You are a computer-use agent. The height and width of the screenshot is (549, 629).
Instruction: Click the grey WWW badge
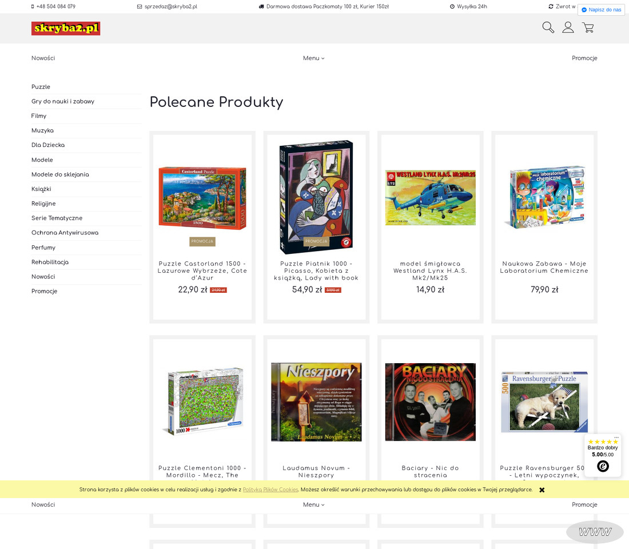coord(595,532)
